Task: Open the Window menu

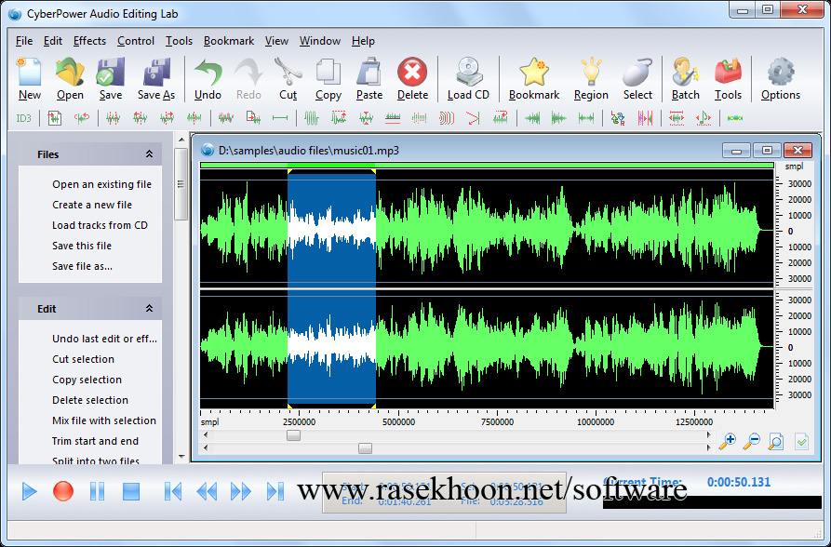Action: (319, 41)
